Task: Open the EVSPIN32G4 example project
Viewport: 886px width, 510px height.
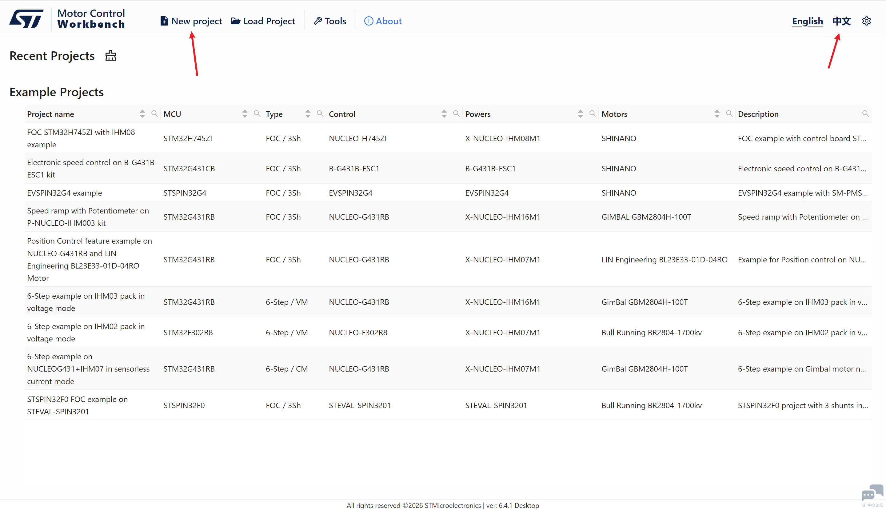Action: pyautogui.click(x=65, y=193)
